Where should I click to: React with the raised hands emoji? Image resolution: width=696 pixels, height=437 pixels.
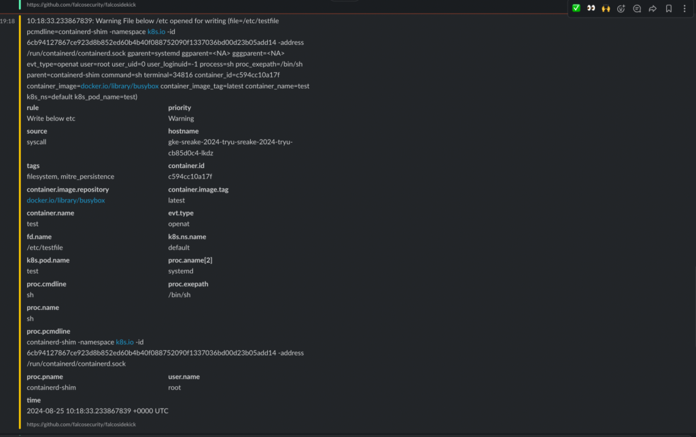pos(606,8)
